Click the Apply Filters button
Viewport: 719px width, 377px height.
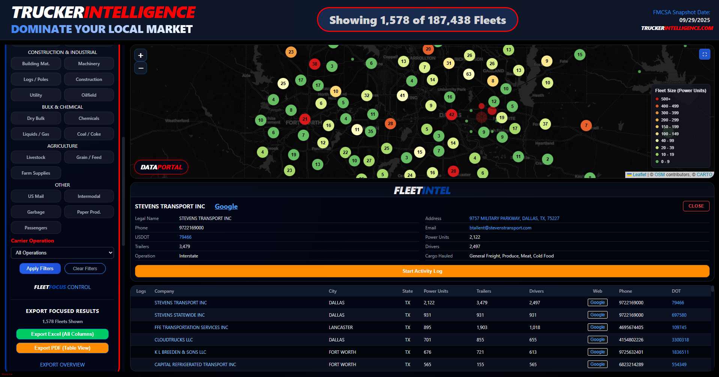pyautogui.click(x=40, y=268)
